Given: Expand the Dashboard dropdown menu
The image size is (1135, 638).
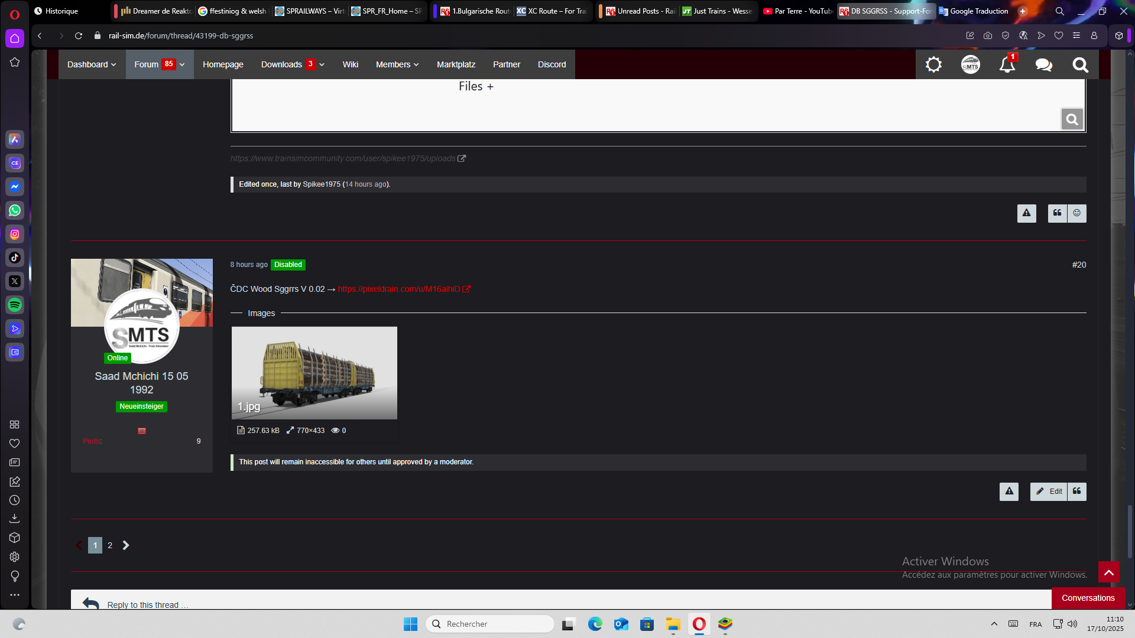Looking at the screenshot, I should (92, 64).
